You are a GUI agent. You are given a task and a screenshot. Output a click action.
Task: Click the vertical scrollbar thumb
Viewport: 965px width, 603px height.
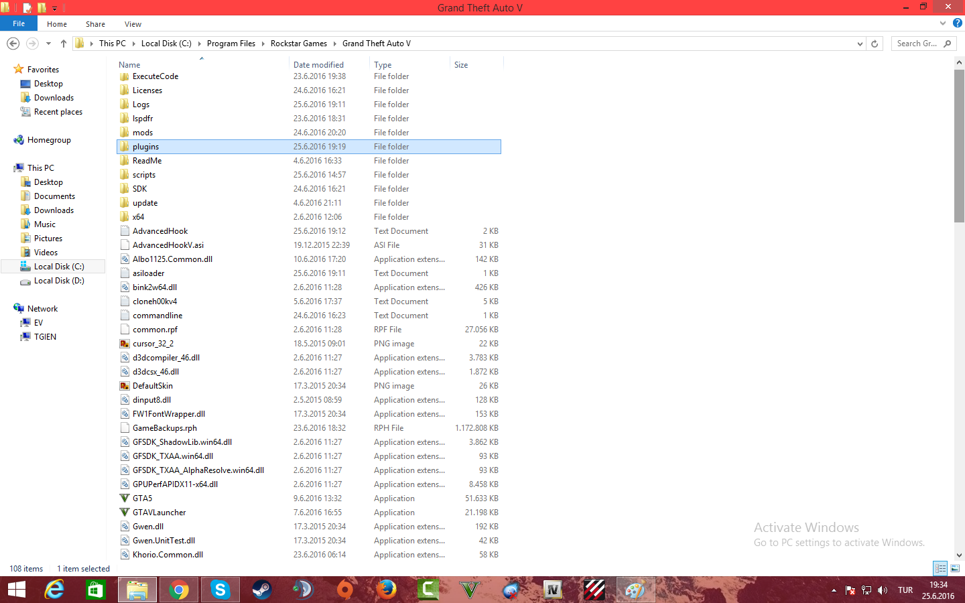click(x=959, y=145)
